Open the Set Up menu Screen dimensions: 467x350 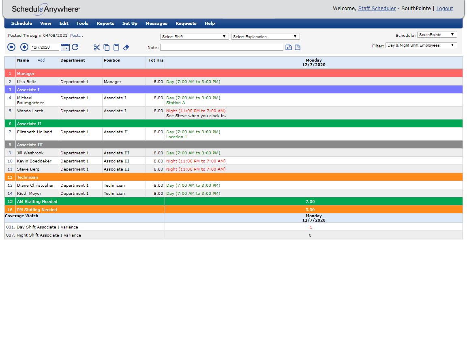[130, 23]
